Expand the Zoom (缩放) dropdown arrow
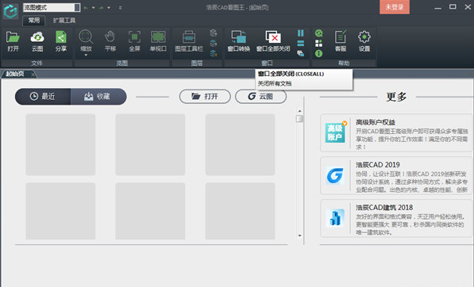 (x=86, y=55)
